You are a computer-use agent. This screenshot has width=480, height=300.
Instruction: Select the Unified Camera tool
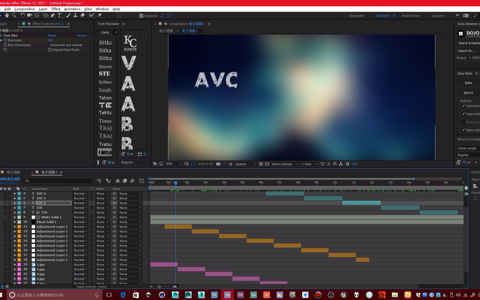[29, 16]
